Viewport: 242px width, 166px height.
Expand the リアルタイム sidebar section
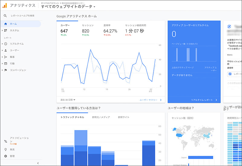pyautogui.click(x=2, y=44)
